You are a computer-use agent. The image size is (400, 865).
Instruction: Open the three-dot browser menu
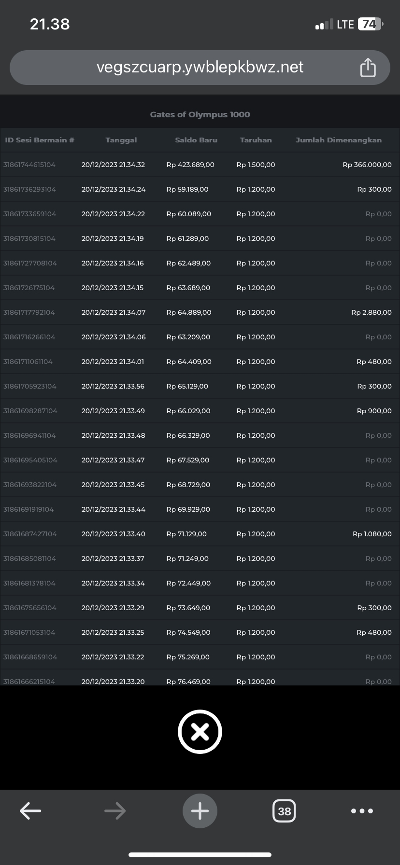pyautogui.click(x=362, y=811)
